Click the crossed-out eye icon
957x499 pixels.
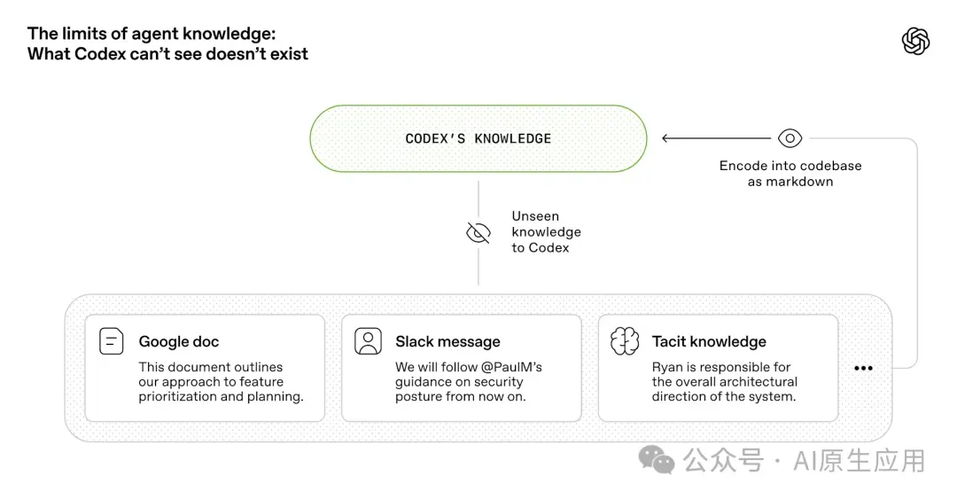(478, 233)
